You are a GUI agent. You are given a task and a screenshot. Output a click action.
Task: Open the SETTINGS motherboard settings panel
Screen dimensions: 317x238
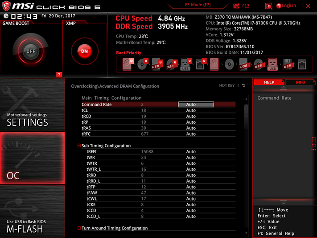click(33, 105)
